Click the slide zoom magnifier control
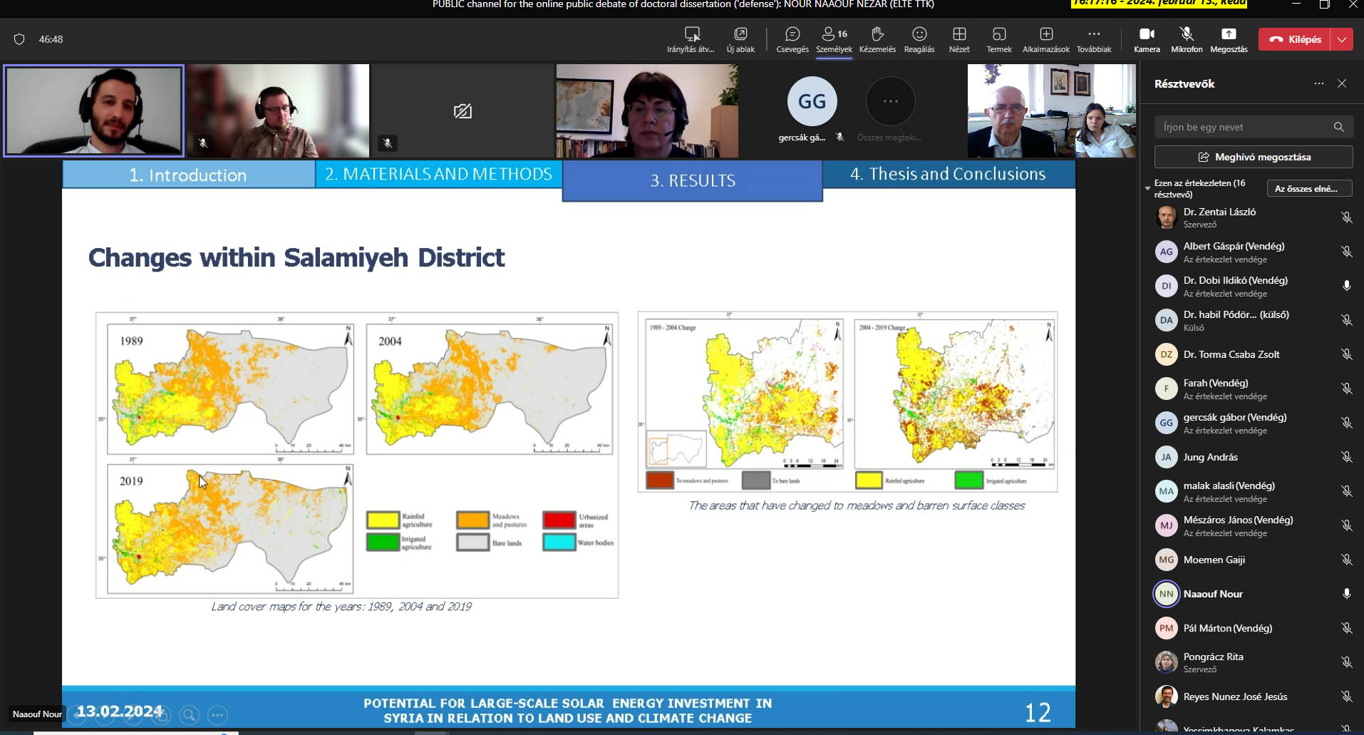 [189, 714]
